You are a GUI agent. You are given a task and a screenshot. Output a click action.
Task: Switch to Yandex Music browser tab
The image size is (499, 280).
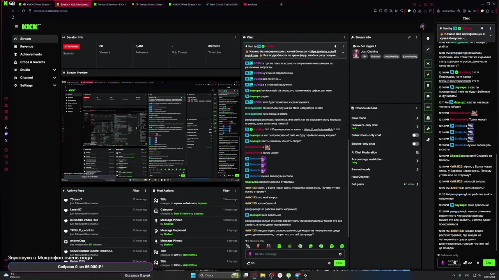click(x=147, y=4)
